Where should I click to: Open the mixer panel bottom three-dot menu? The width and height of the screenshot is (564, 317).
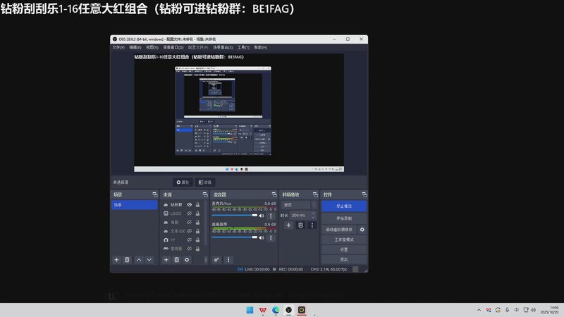[228, 260]
